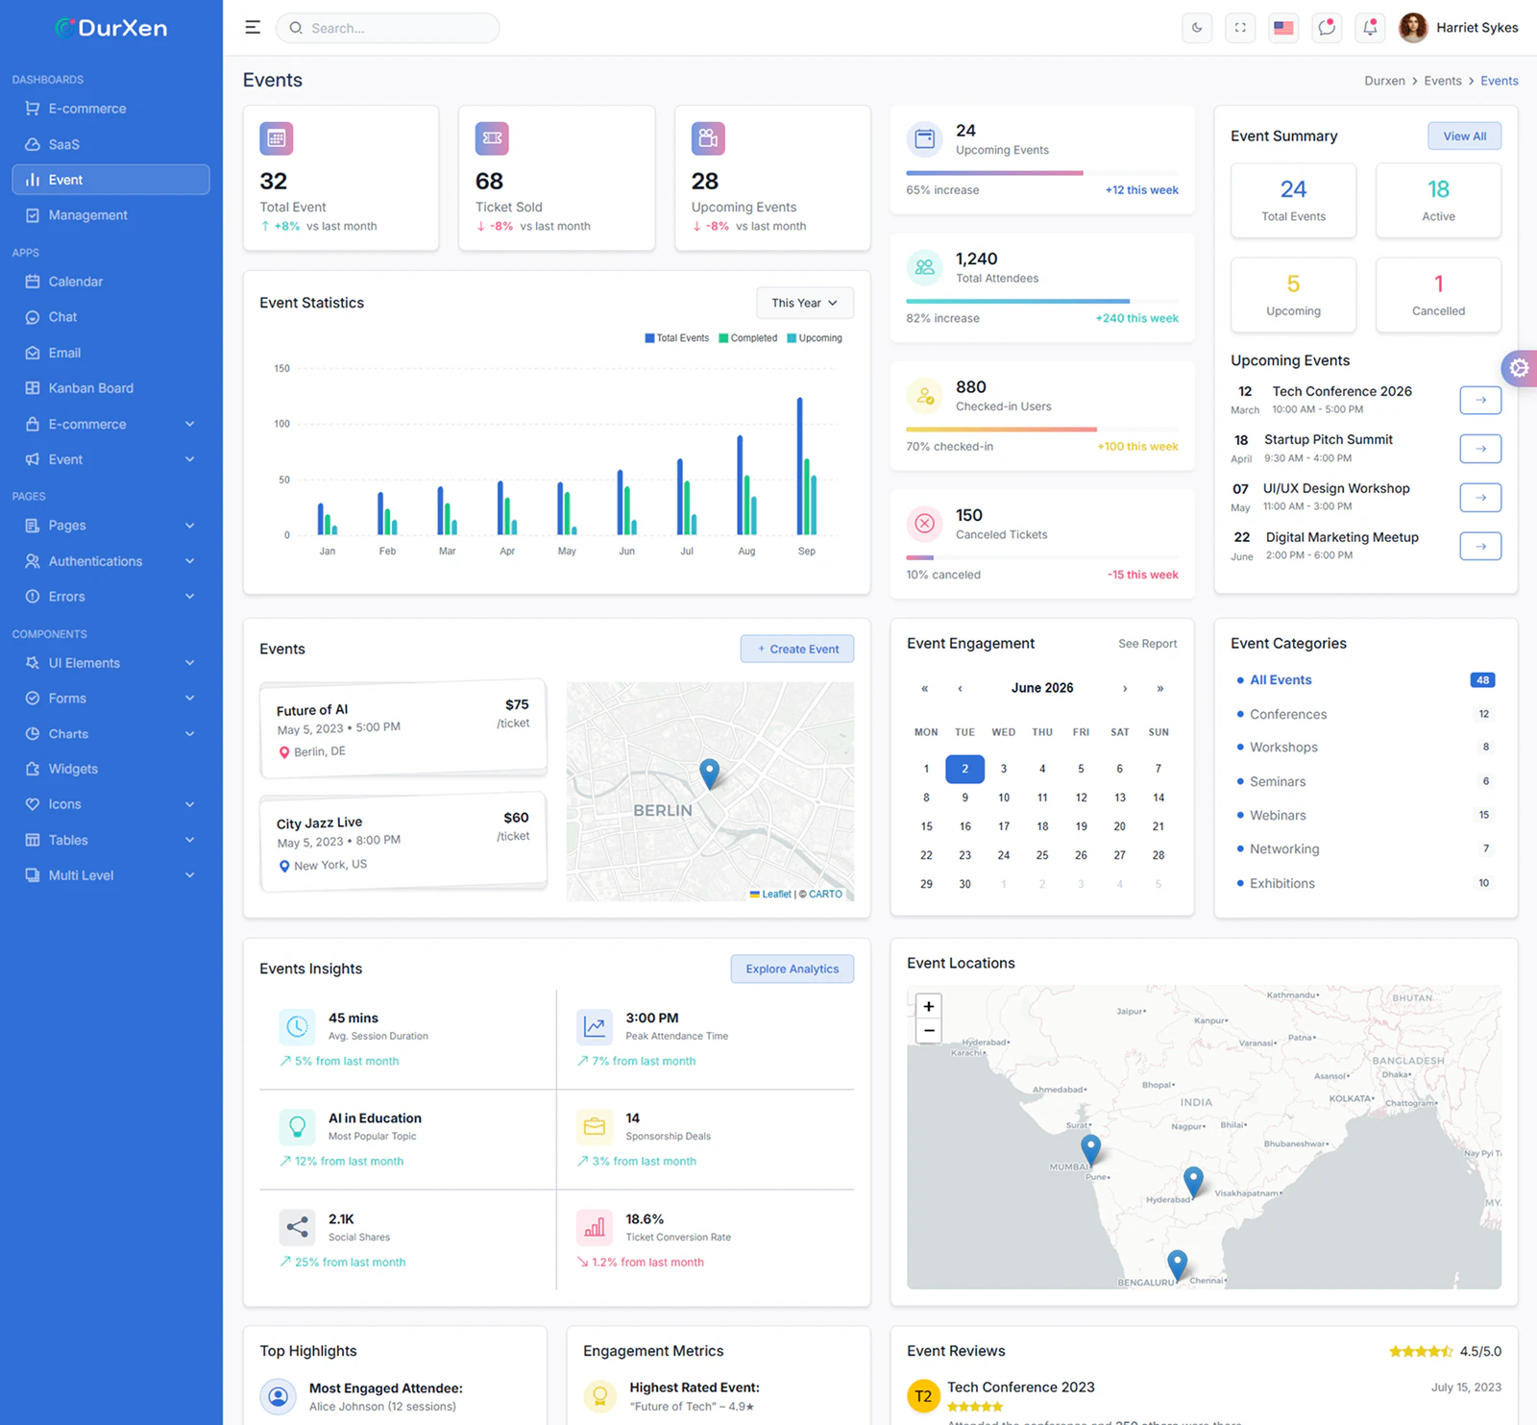This screenshot has height=1425, width=1537.
Task: Open Kanban Board in sidebar
Action: point(110,388)
